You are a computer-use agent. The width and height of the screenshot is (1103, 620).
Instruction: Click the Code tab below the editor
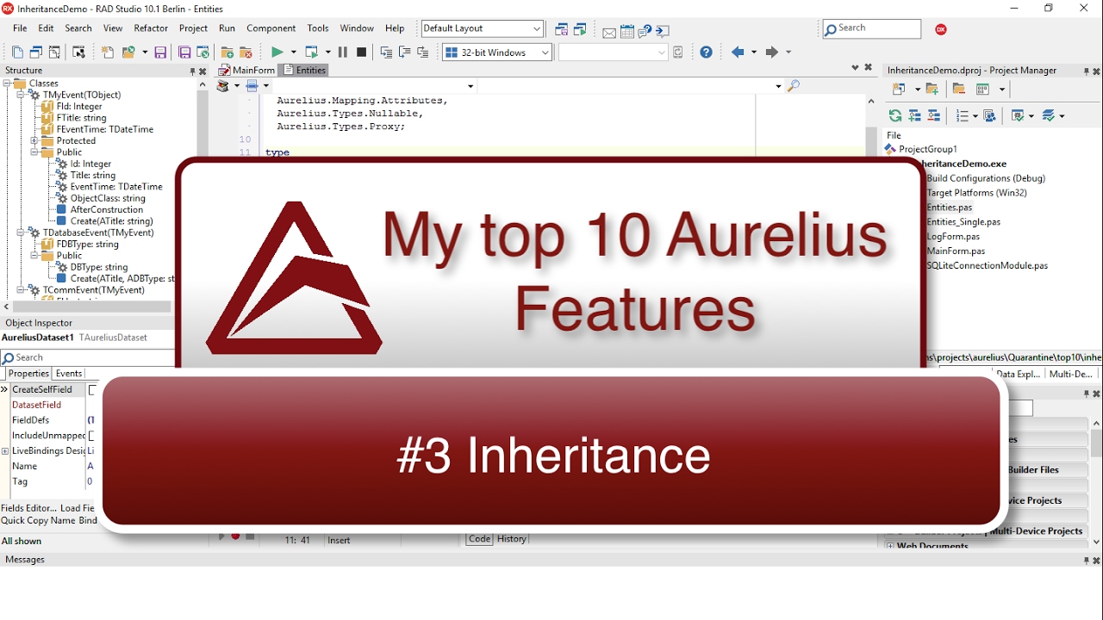tap(479, 539)
